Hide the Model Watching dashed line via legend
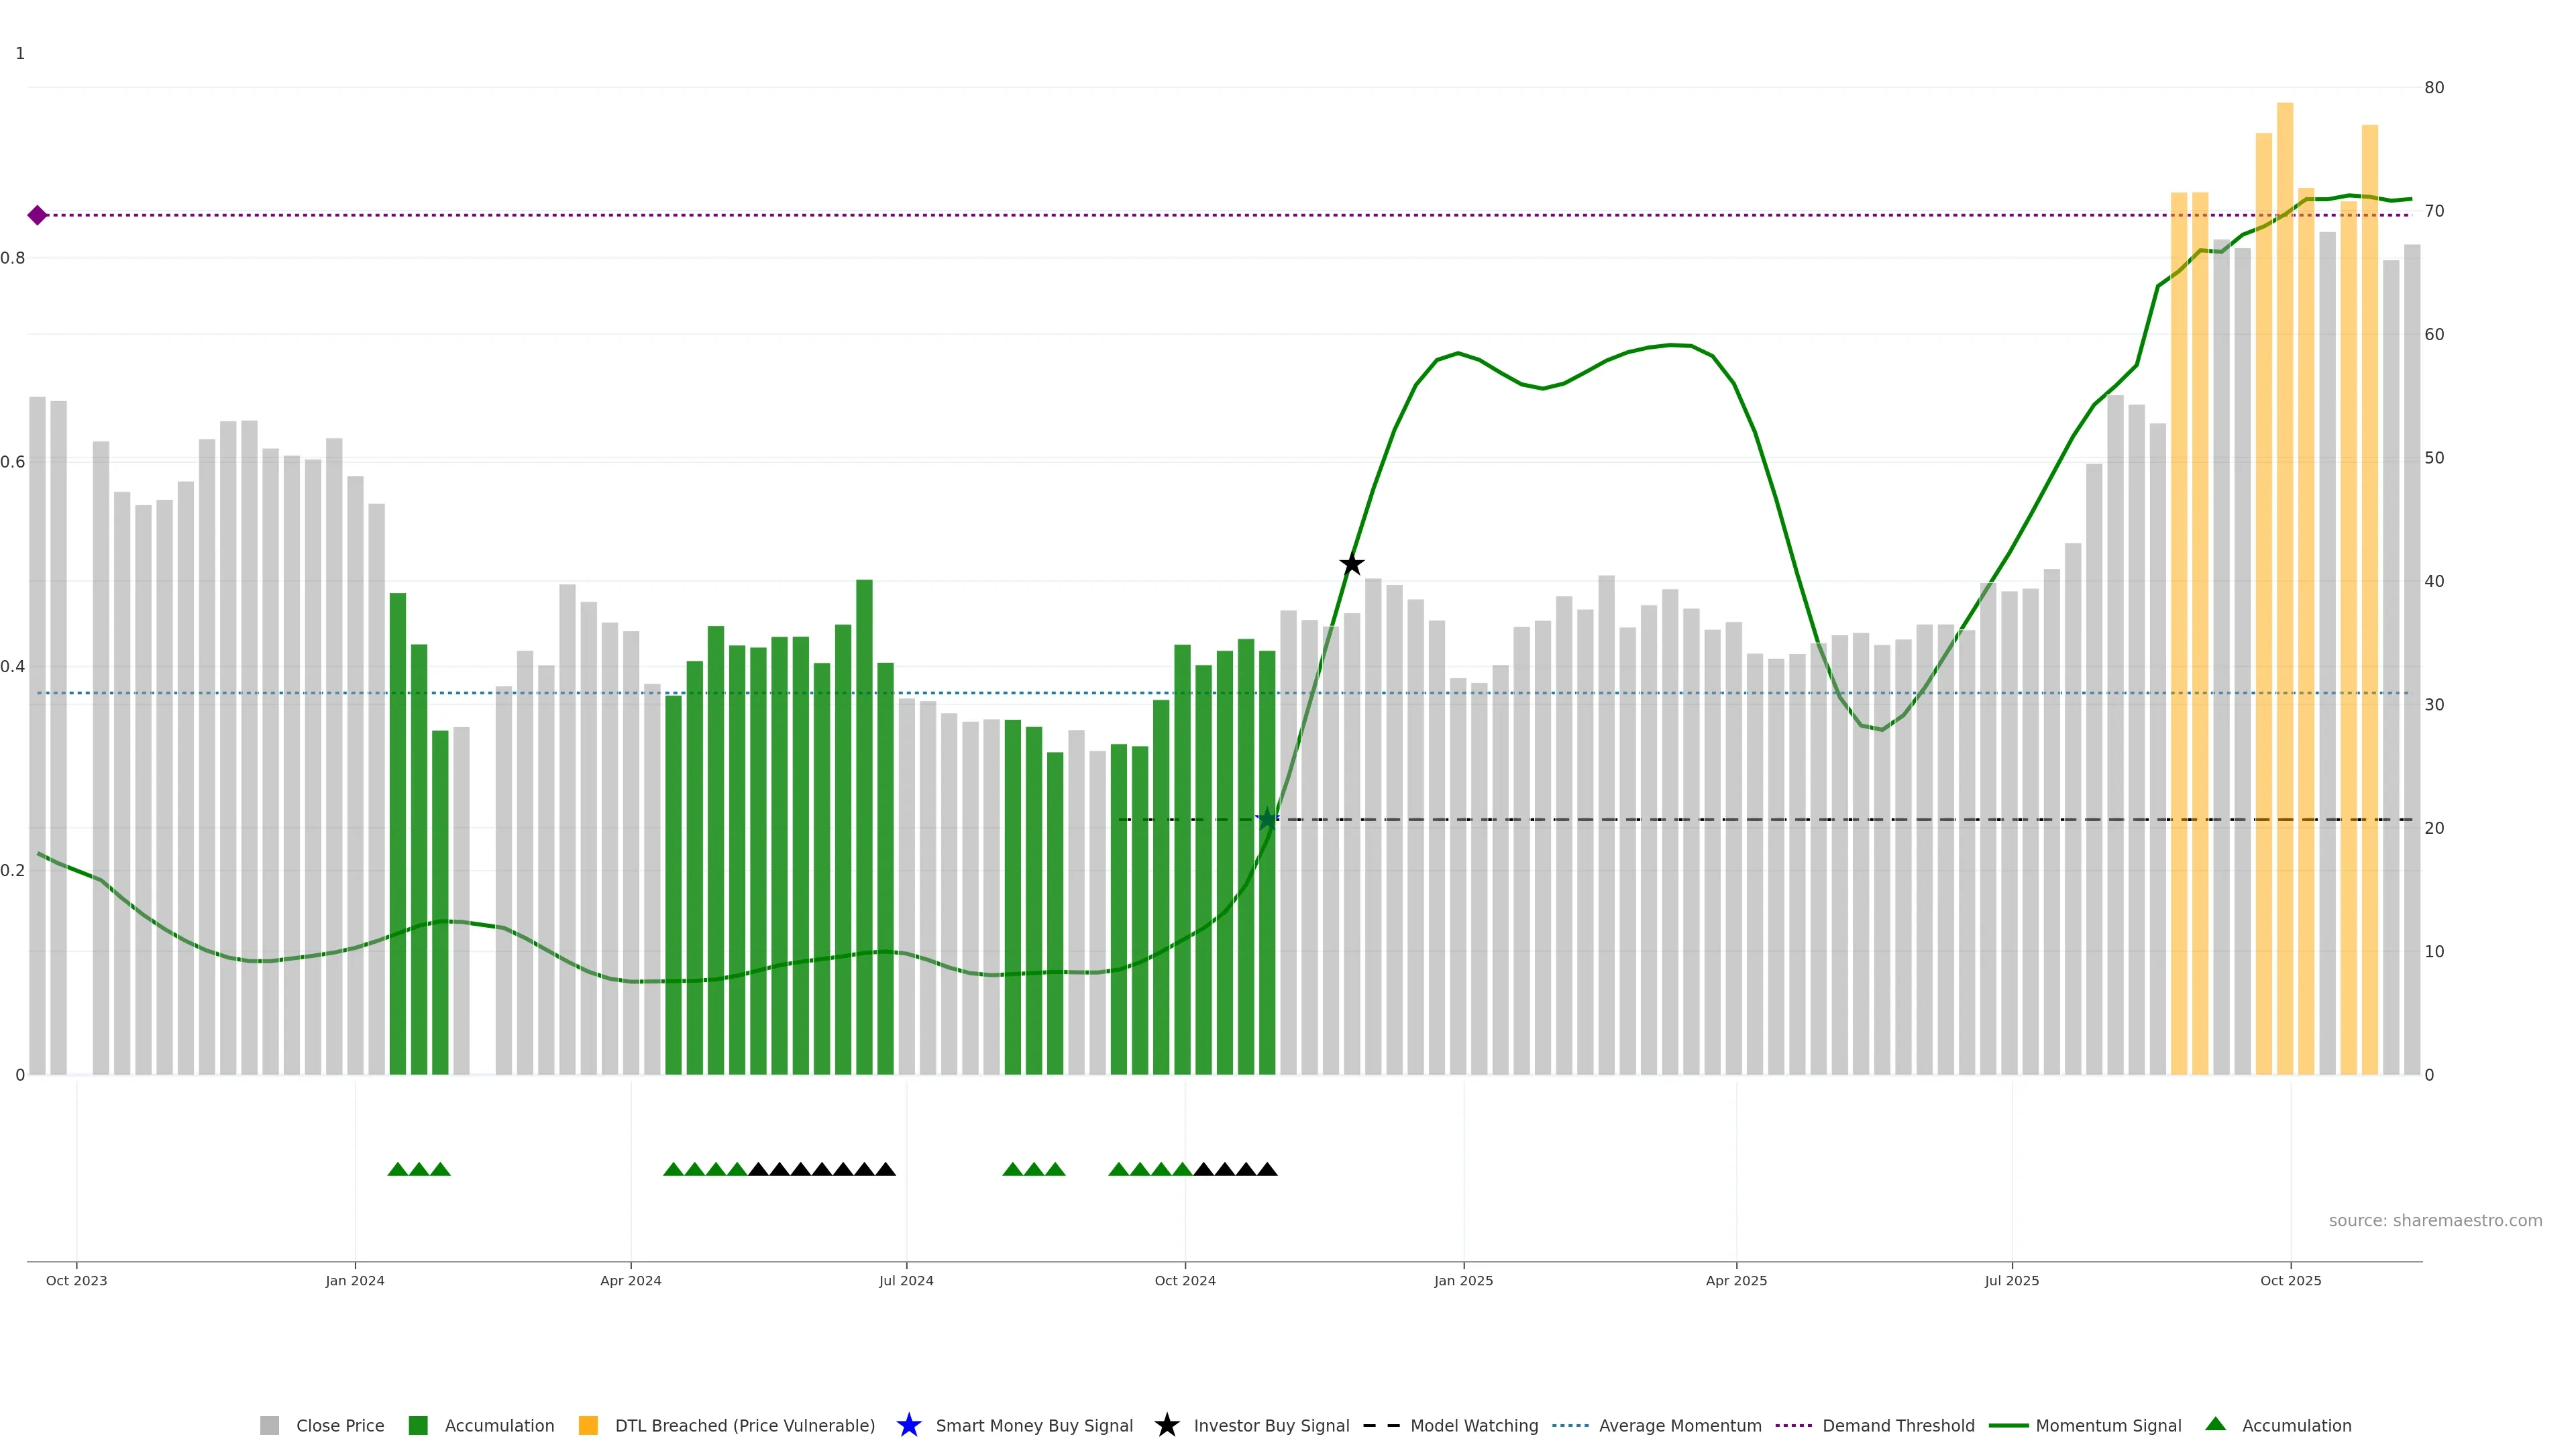The width and height of the screenshot is (2576, 1449). 1474,1425
